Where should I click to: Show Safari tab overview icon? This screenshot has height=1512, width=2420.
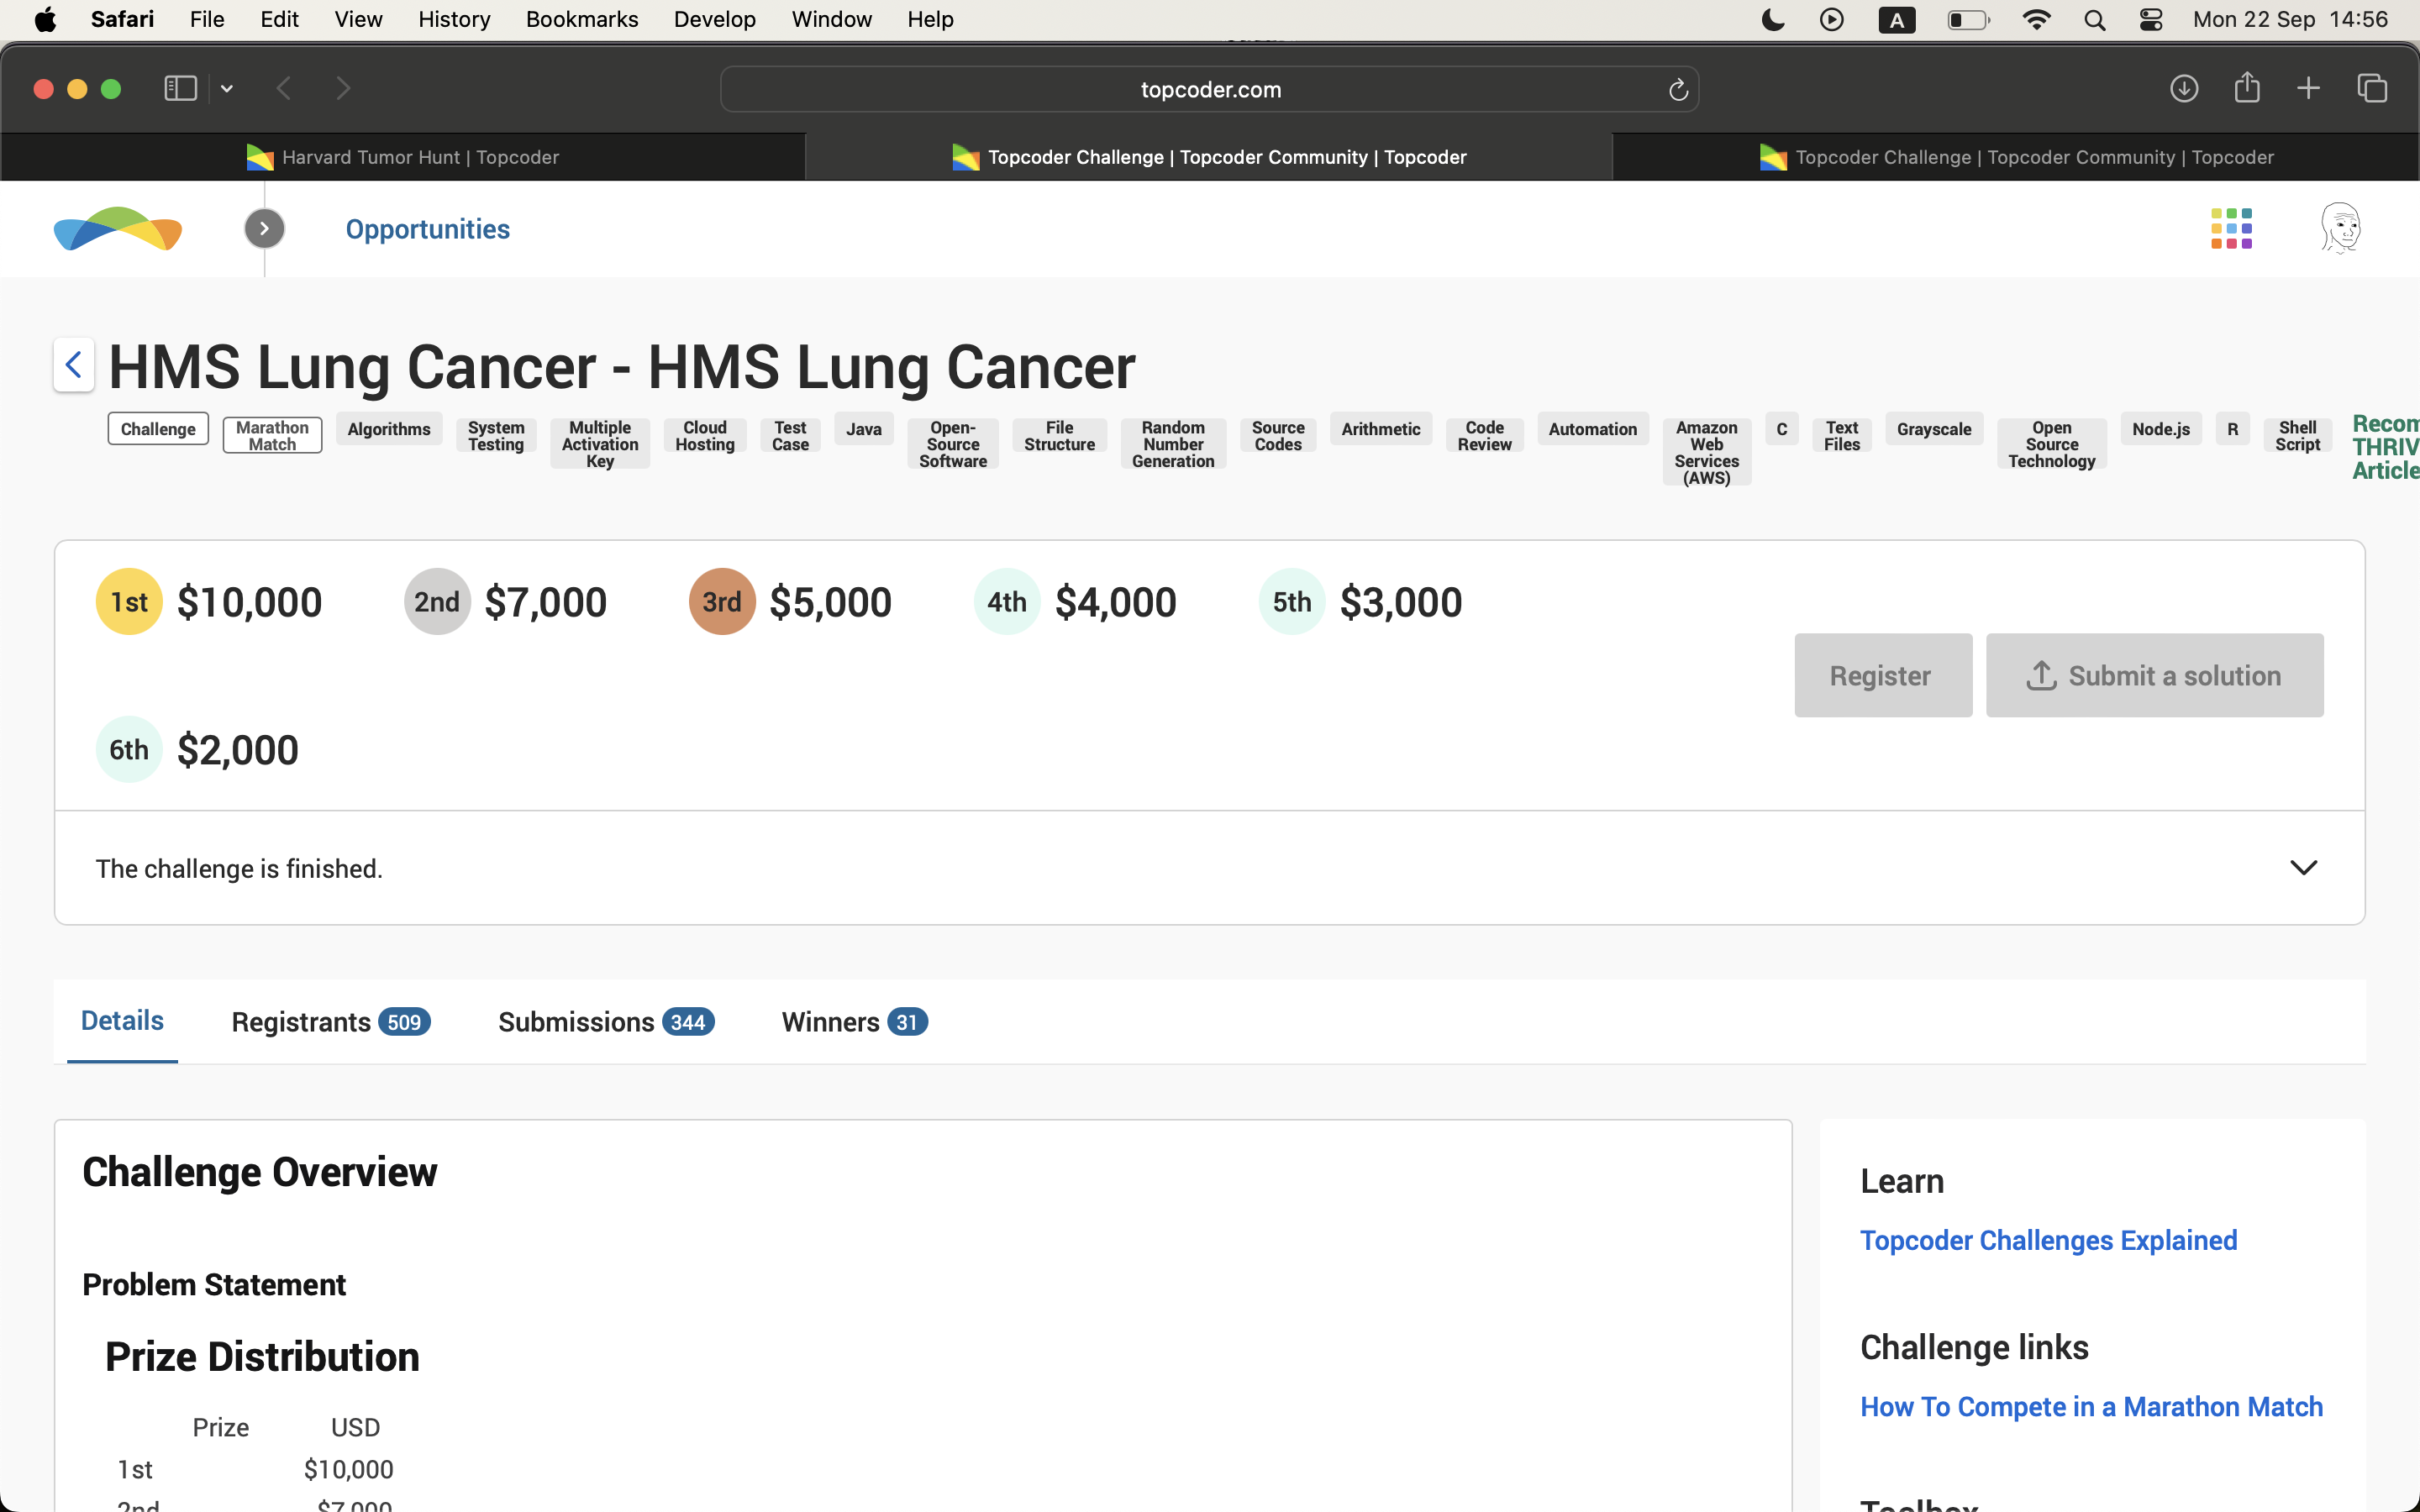[2372, 88]
